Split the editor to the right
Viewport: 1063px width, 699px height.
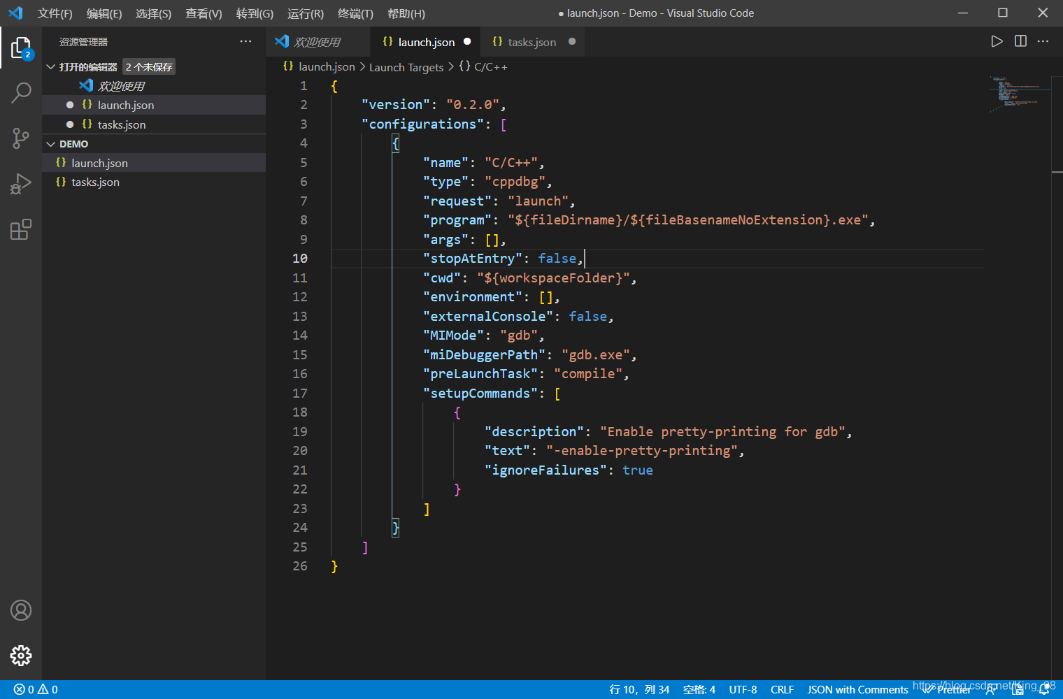coord(1020,41)
